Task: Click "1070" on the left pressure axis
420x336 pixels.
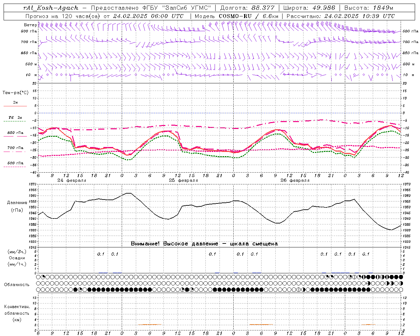Action: coord(33,184)
